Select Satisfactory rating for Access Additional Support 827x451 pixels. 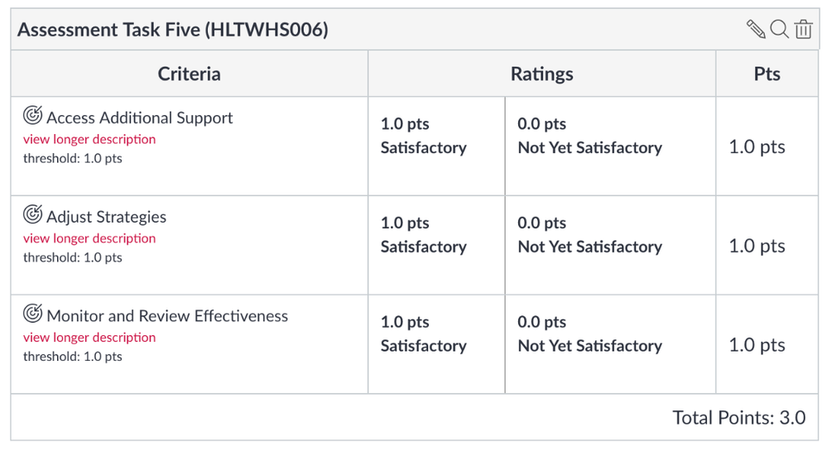pos(436,146)
